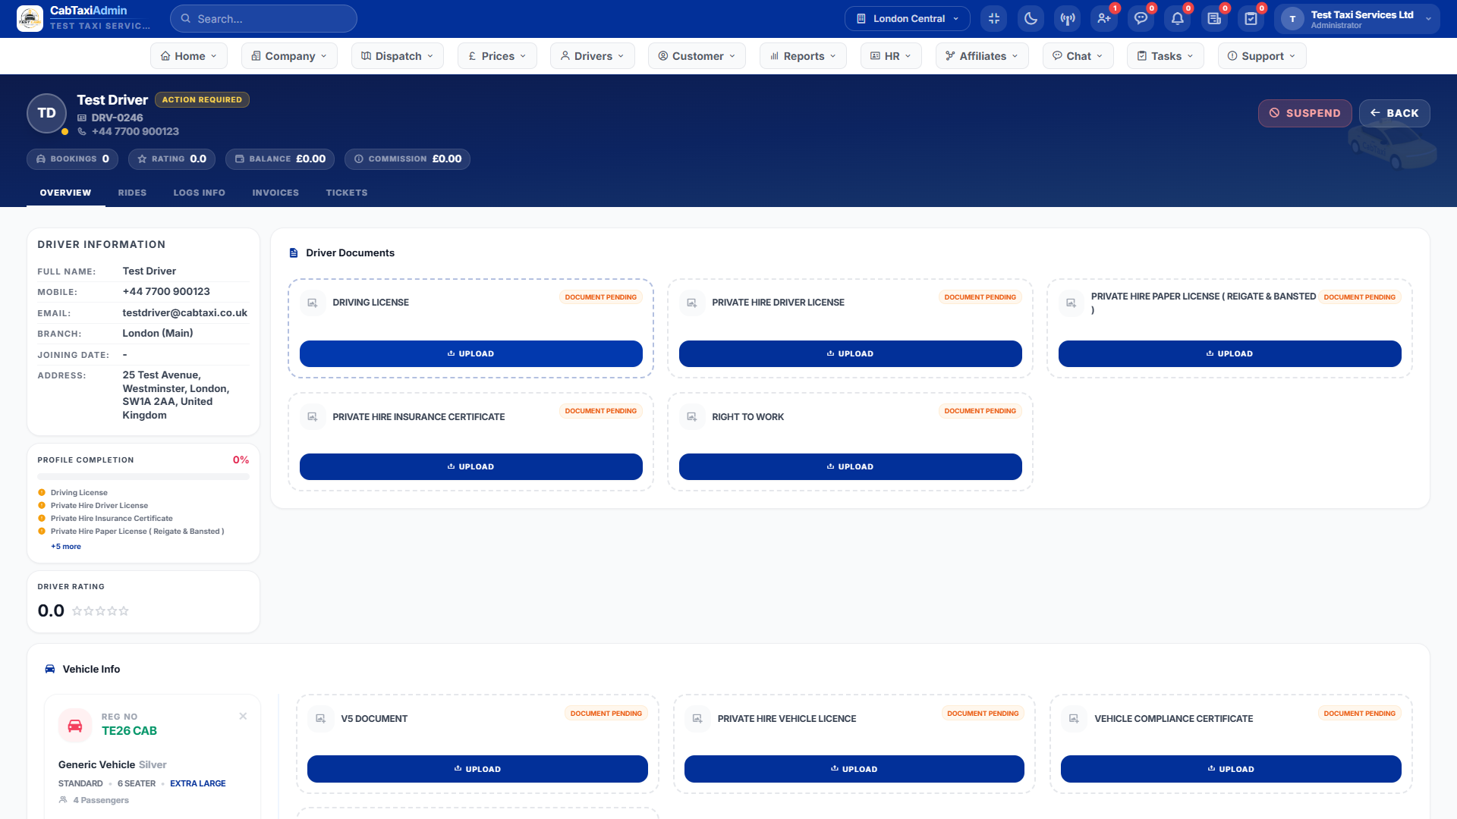This screenshot has height=819, width=1457.
Task: Open the Tasks menu
Action: click(x=1166, y=55)
